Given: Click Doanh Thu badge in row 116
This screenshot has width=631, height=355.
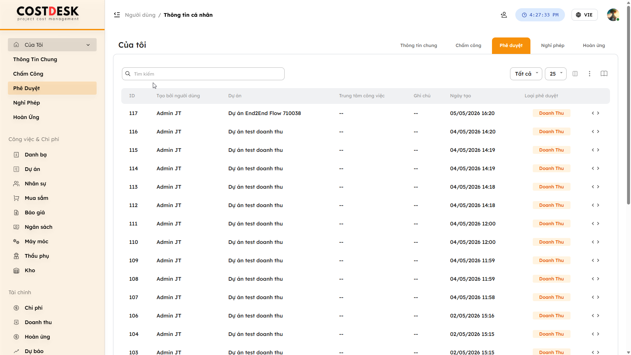Looking at the screenshot, I should (551, 131).
